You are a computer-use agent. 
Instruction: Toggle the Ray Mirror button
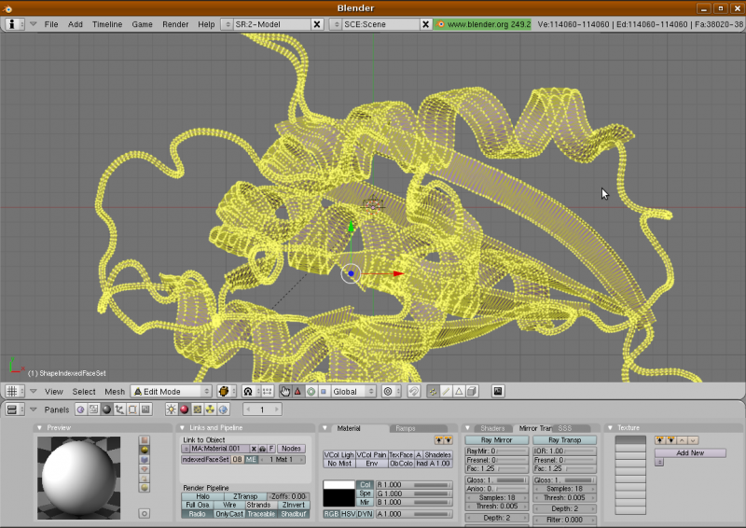tap(497, 439)
